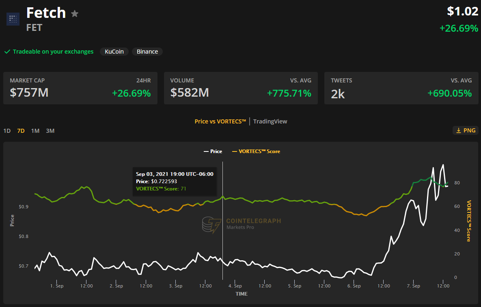
Task: Toggle the VORTECS Score series in legend
Action: click(x=256, y=151)
